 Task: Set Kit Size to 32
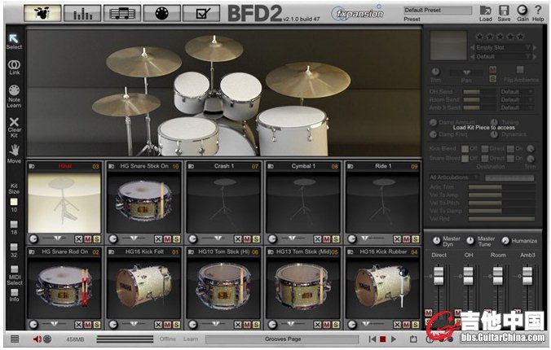[x=14, y=247]
